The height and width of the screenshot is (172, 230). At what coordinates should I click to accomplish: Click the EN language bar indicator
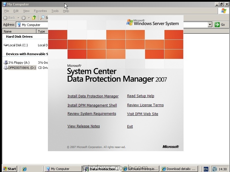pyautogui.click(x=206, y=169)
